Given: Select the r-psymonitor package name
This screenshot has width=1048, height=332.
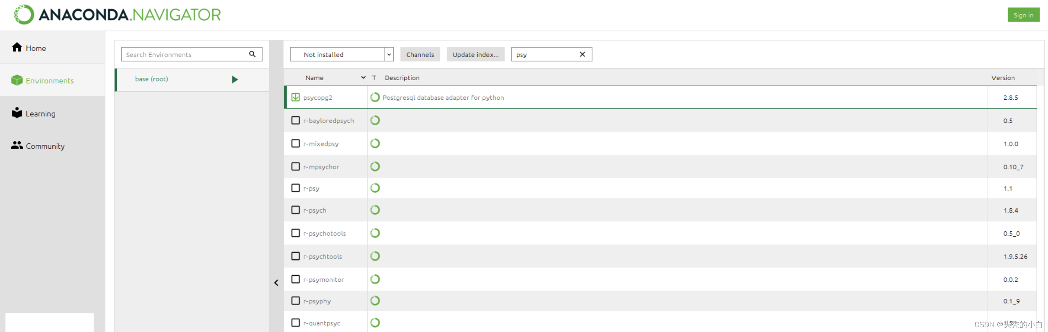Looking at the screenshot, I should 324,280.
